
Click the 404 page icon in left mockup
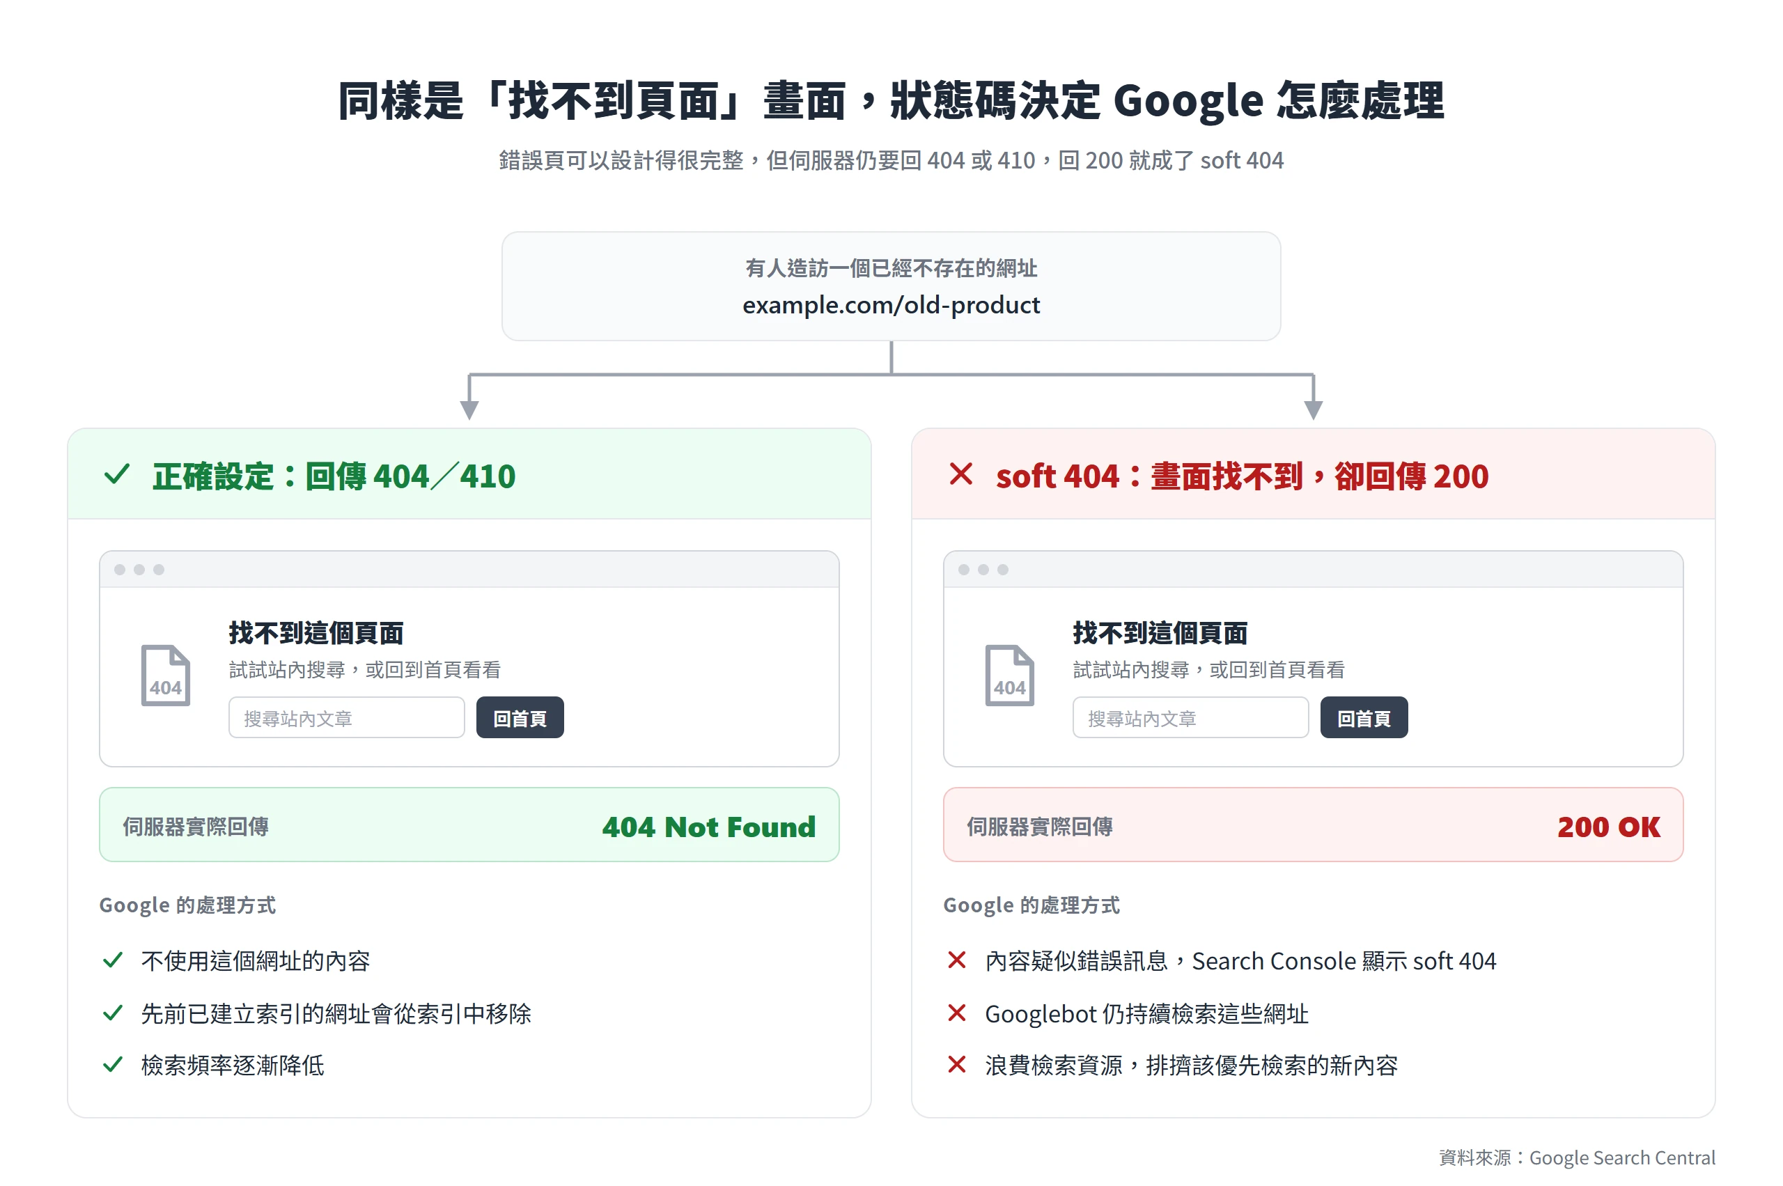[x=166, y=676]
